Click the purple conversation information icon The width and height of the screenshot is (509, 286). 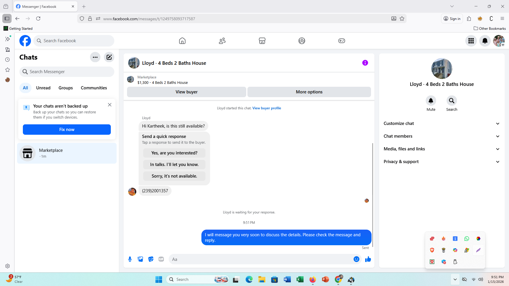(x=365, y=63)
